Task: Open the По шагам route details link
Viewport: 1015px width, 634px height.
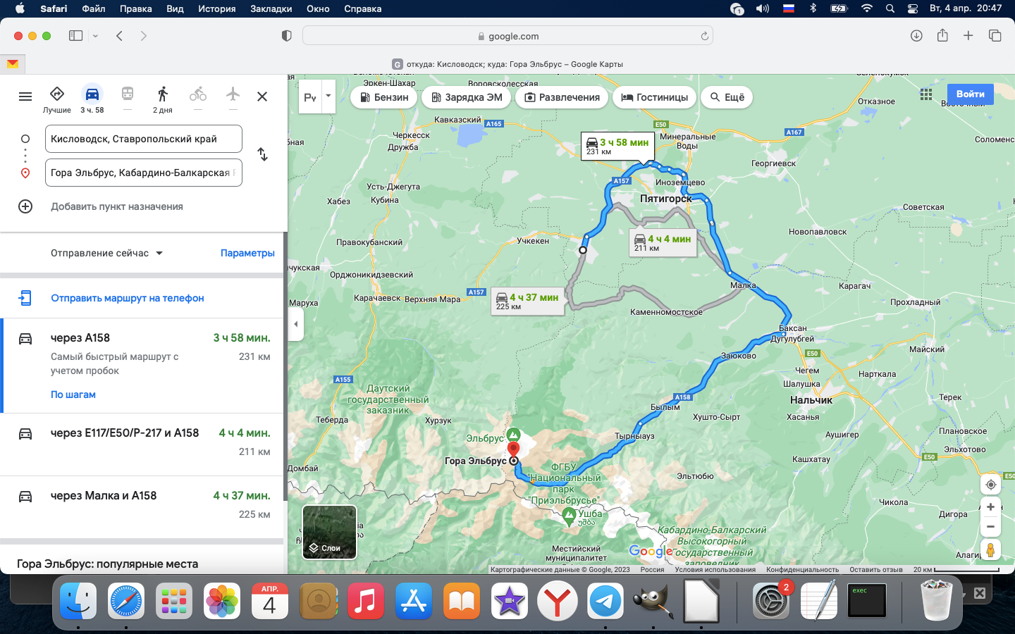Action: (73, 394)
